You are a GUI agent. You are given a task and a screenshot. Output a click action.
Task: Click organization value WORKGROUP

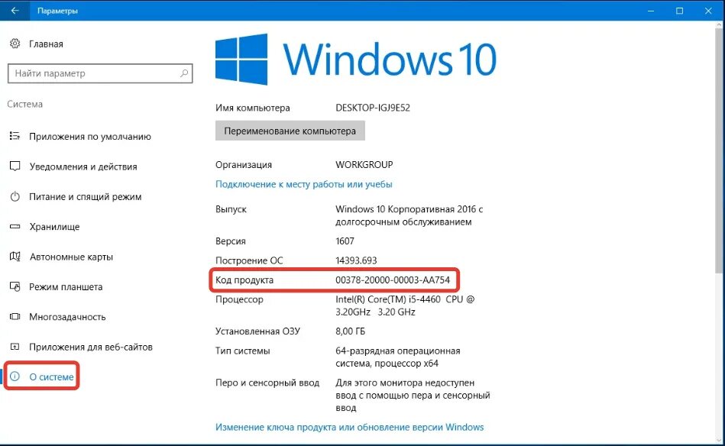pos(364,164)
